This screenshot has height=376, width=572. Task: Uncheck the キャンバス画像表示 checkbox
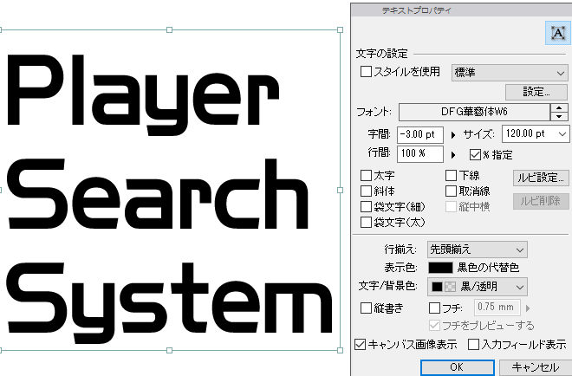pyautogui.click(x=360, y=344)
